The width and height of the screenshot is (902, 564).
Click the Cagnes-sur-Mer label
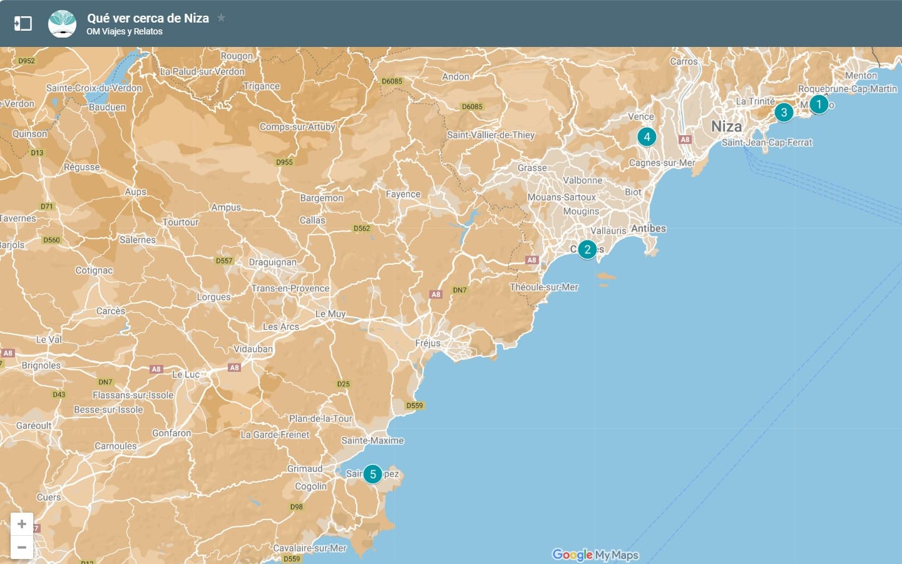[x=662, y=163]
